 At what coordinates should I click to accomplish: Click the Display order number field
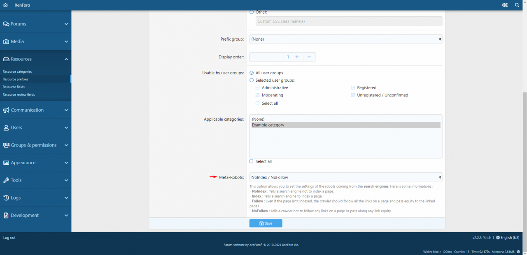pos(270,57)
